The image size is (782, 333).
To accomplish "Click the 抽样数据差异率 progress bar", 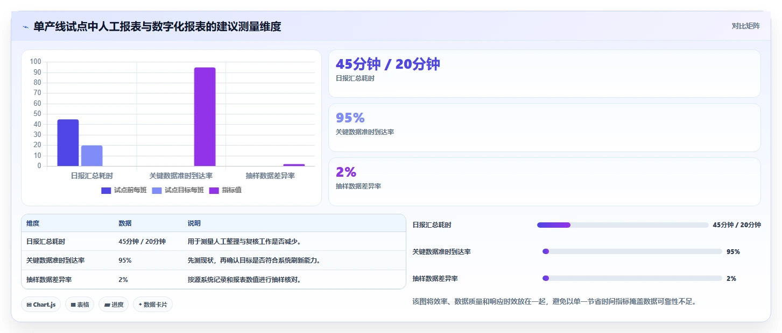I will pos(632,278).
